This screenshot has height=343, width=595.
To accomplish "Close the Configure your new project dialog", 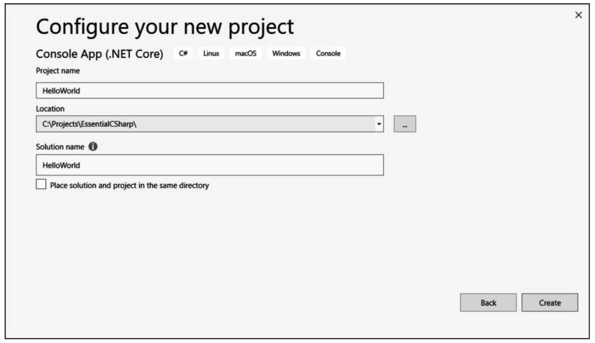I will 578,15.
